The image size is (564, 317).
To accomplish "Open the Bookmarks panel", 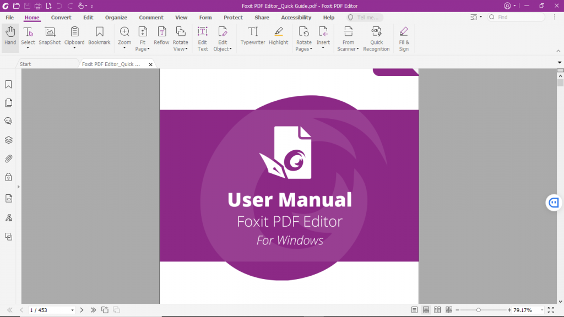I will pyautogui.click(x=8, y=84).
